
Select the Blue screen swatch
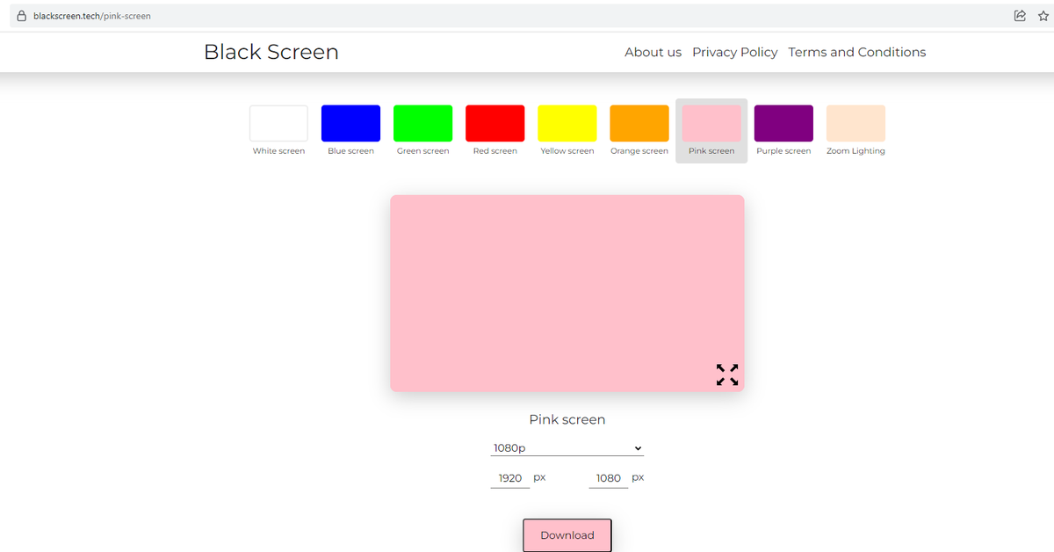[350, 121]
